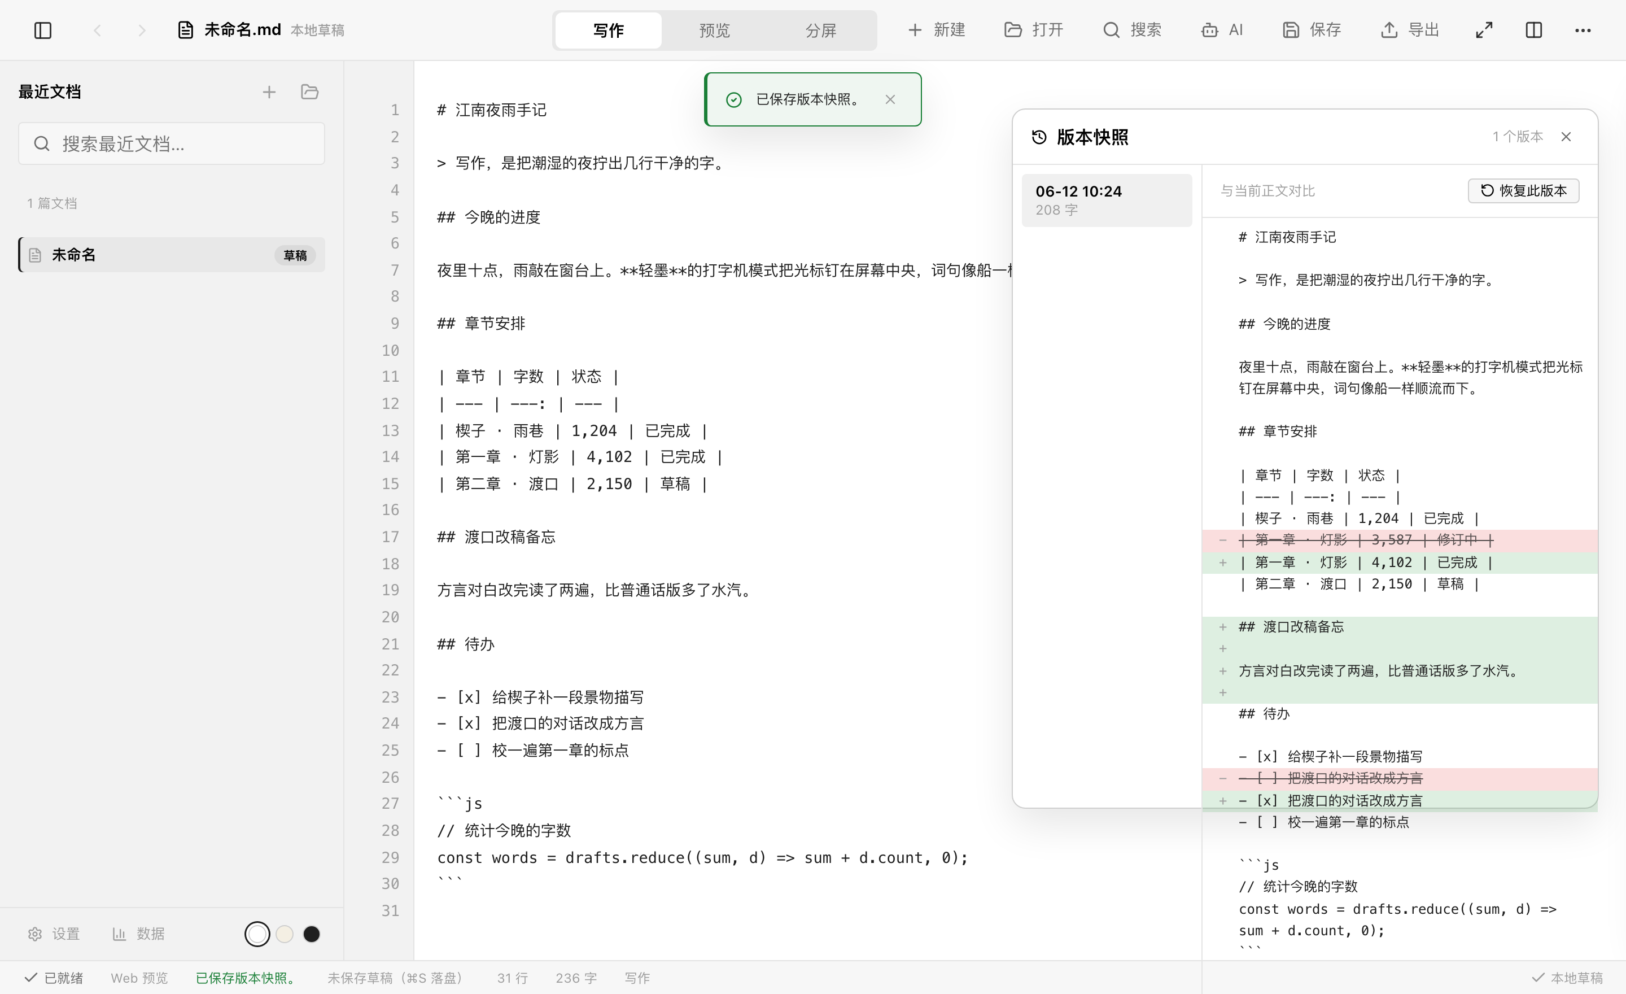This screenshot has width=1626, height=994.
Task: Click the 236 字 word count
Action: pyautogui.click(x=576, y=978)
